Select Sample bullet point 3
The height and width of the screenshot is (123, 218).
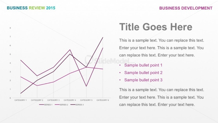point(143,80)
